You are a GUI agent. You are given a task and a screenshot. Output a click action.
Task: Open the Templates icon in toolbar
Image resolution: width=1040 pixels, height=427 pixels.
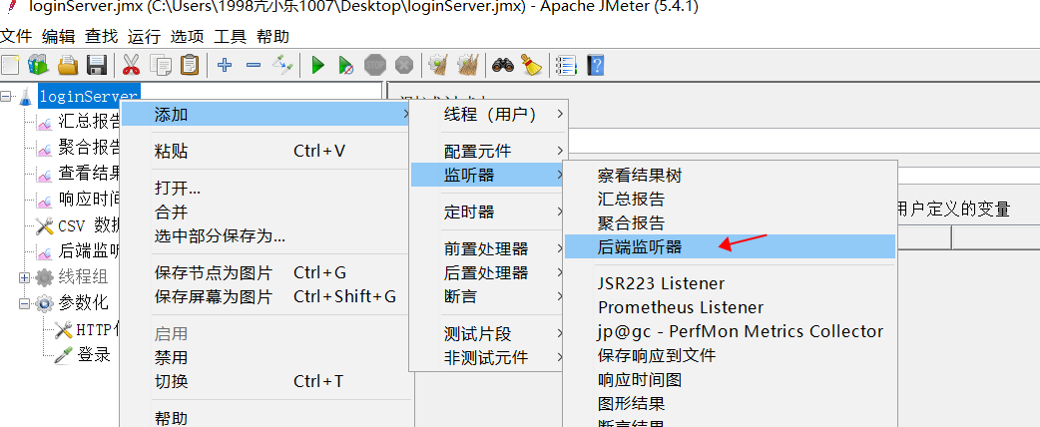pos(38,65)
